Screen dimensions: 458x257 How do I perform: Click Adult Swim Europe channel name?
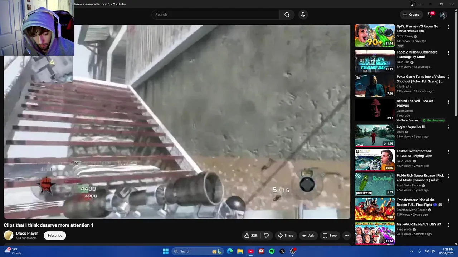click(x=409, y=186)
